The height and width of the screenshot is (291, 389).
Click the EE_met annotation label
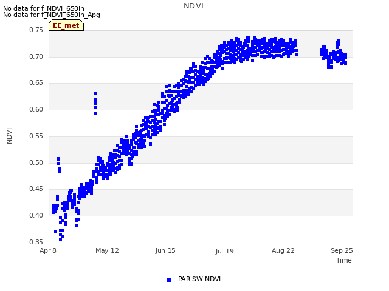click(66, 25)
